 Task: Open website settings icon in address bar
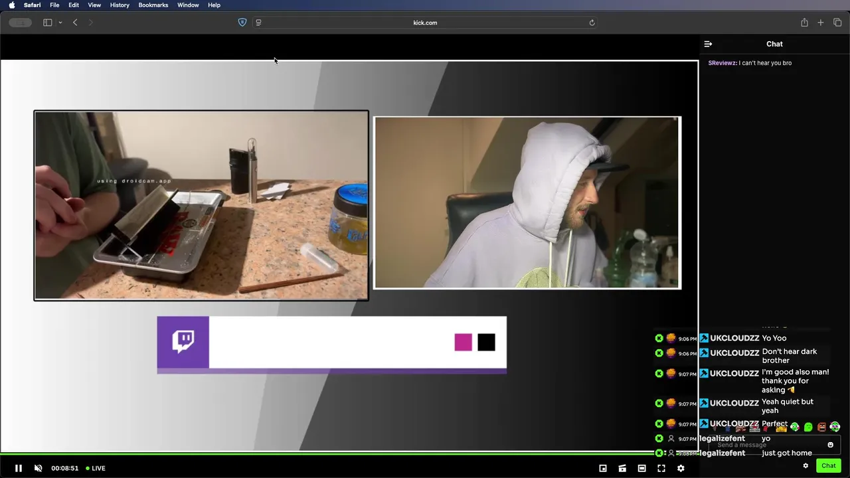pos(258,23)
